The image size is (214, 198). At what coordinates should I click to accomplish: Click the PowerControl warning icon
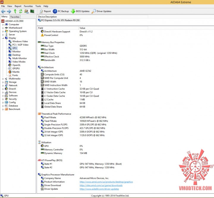click(42, 35)
